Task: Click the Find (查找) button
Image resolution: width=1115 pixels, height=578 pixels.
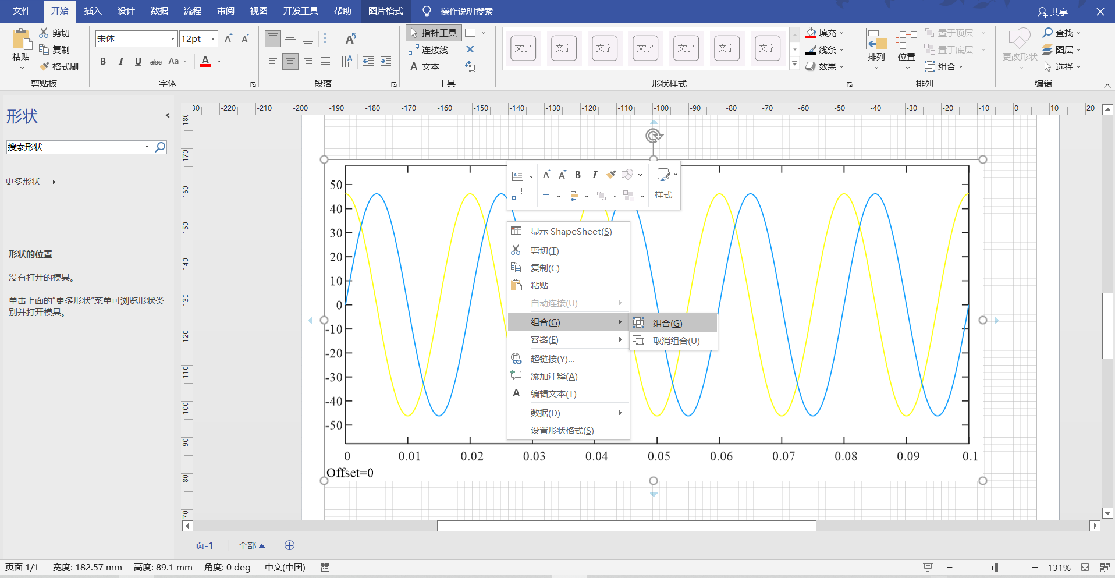Action: [1061, 33]
